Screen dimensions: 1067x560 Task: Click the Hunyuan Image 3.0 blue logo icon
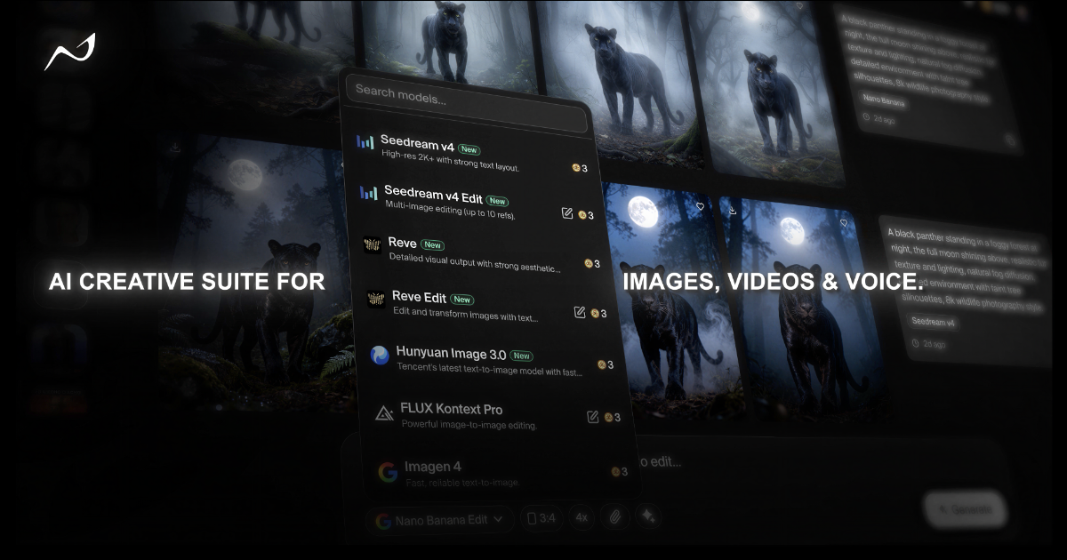pos(380,356)
